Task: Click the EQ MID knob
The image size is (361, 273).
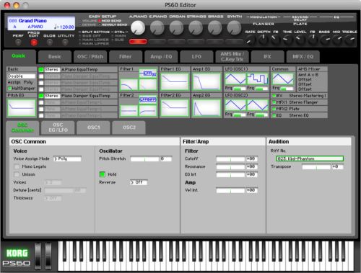Action: (x=337, y=40)
